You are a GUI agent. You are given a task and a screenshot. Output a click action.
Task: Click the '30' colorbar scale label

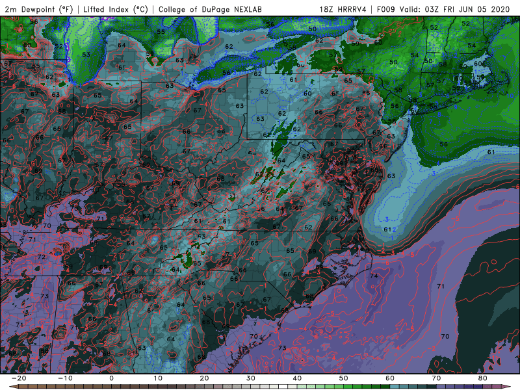click(x=251, y=378)
